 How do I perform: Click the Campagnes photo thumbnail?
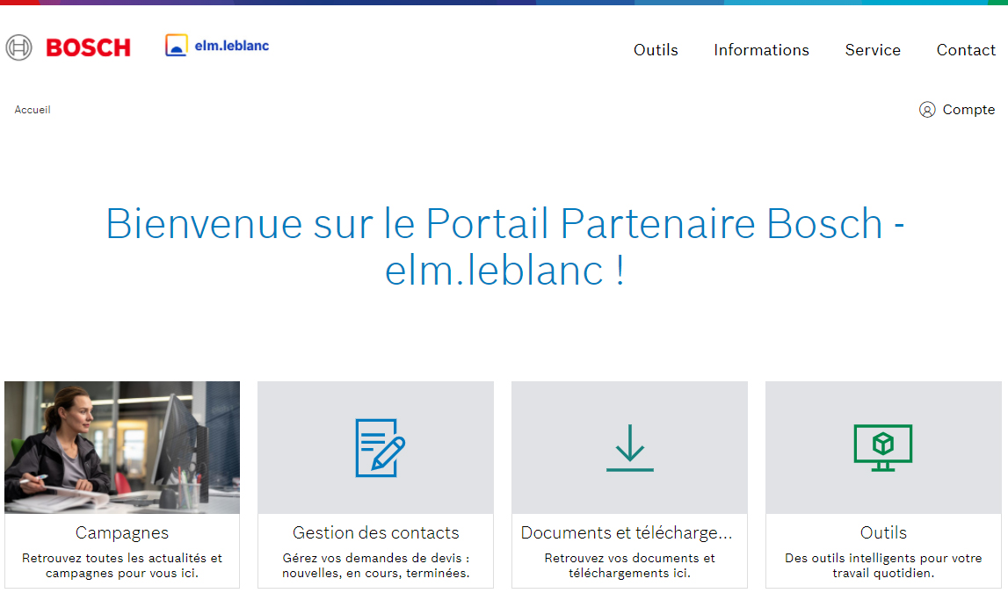point(122,447)
